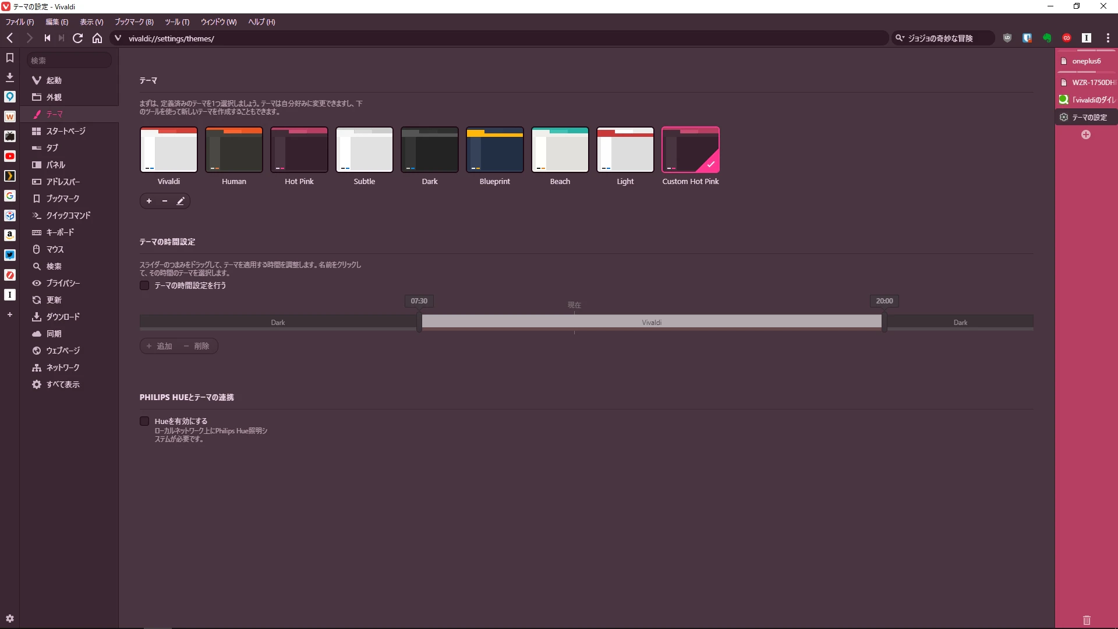Open the TV icon web panel
Image resolution: width=1118 pixels, height=629 pixels.
10,136
